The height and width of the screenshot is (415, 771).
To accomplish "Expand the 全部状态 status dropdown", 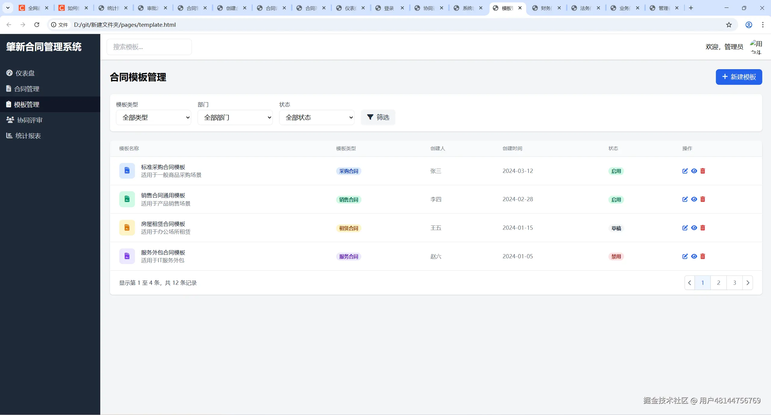I will (317, 117).
